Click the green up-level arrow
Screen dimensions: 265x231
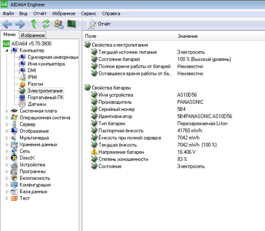(x=34, y=24)
